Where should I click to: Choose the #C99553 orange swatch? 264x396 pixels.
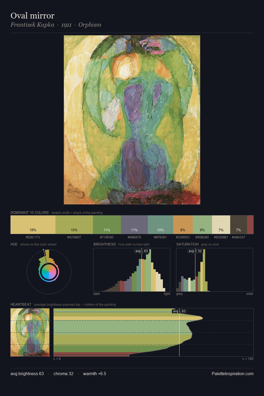pyautogui.click(x=183, y=225)
